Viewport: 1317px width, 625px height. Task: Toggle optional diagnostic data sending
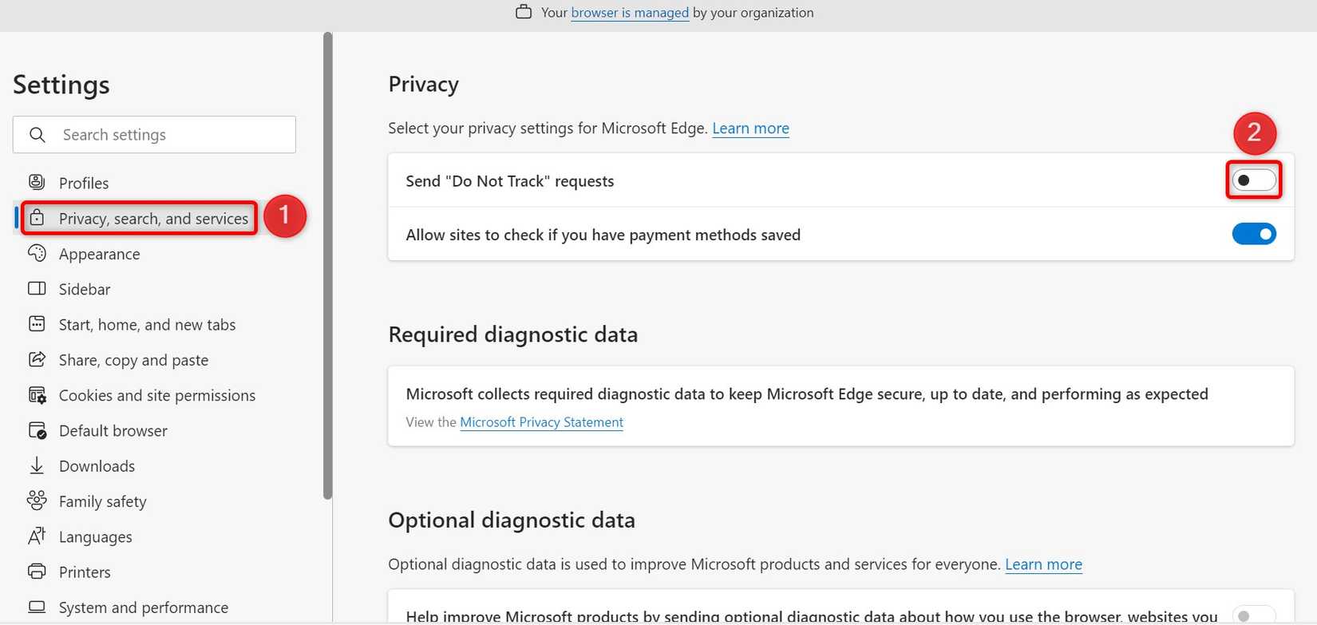point(1254,615)
